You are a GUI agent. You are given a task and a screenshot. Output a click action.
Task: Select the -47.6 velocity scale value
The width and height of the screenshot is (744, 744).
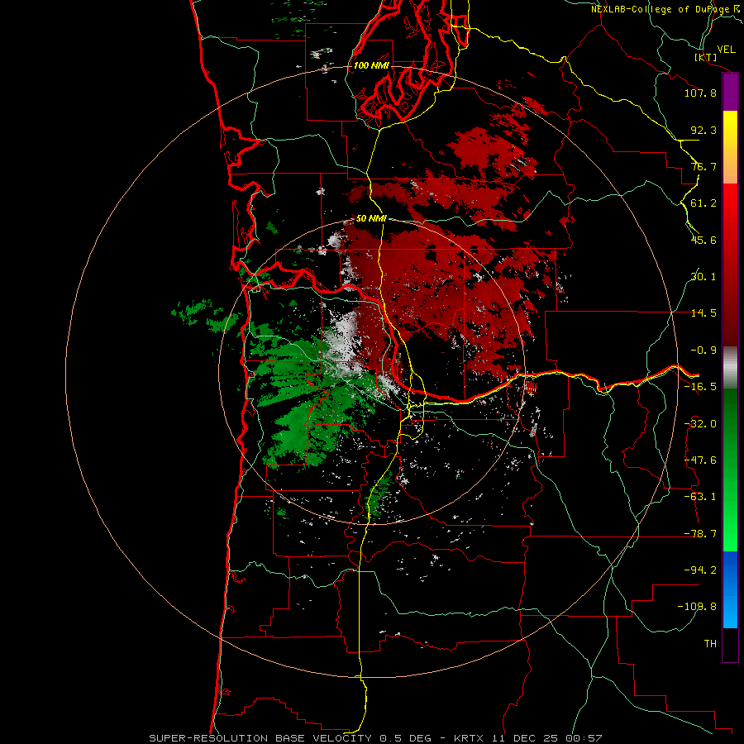[x=700, y=460]
